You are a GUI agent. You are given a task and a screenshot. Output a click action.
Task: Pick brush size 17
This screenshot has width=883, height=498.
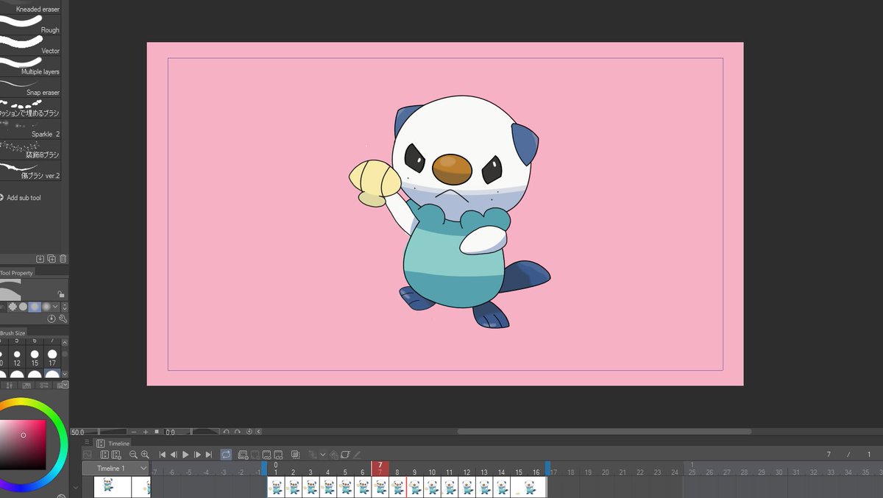(x=52, y=358)
